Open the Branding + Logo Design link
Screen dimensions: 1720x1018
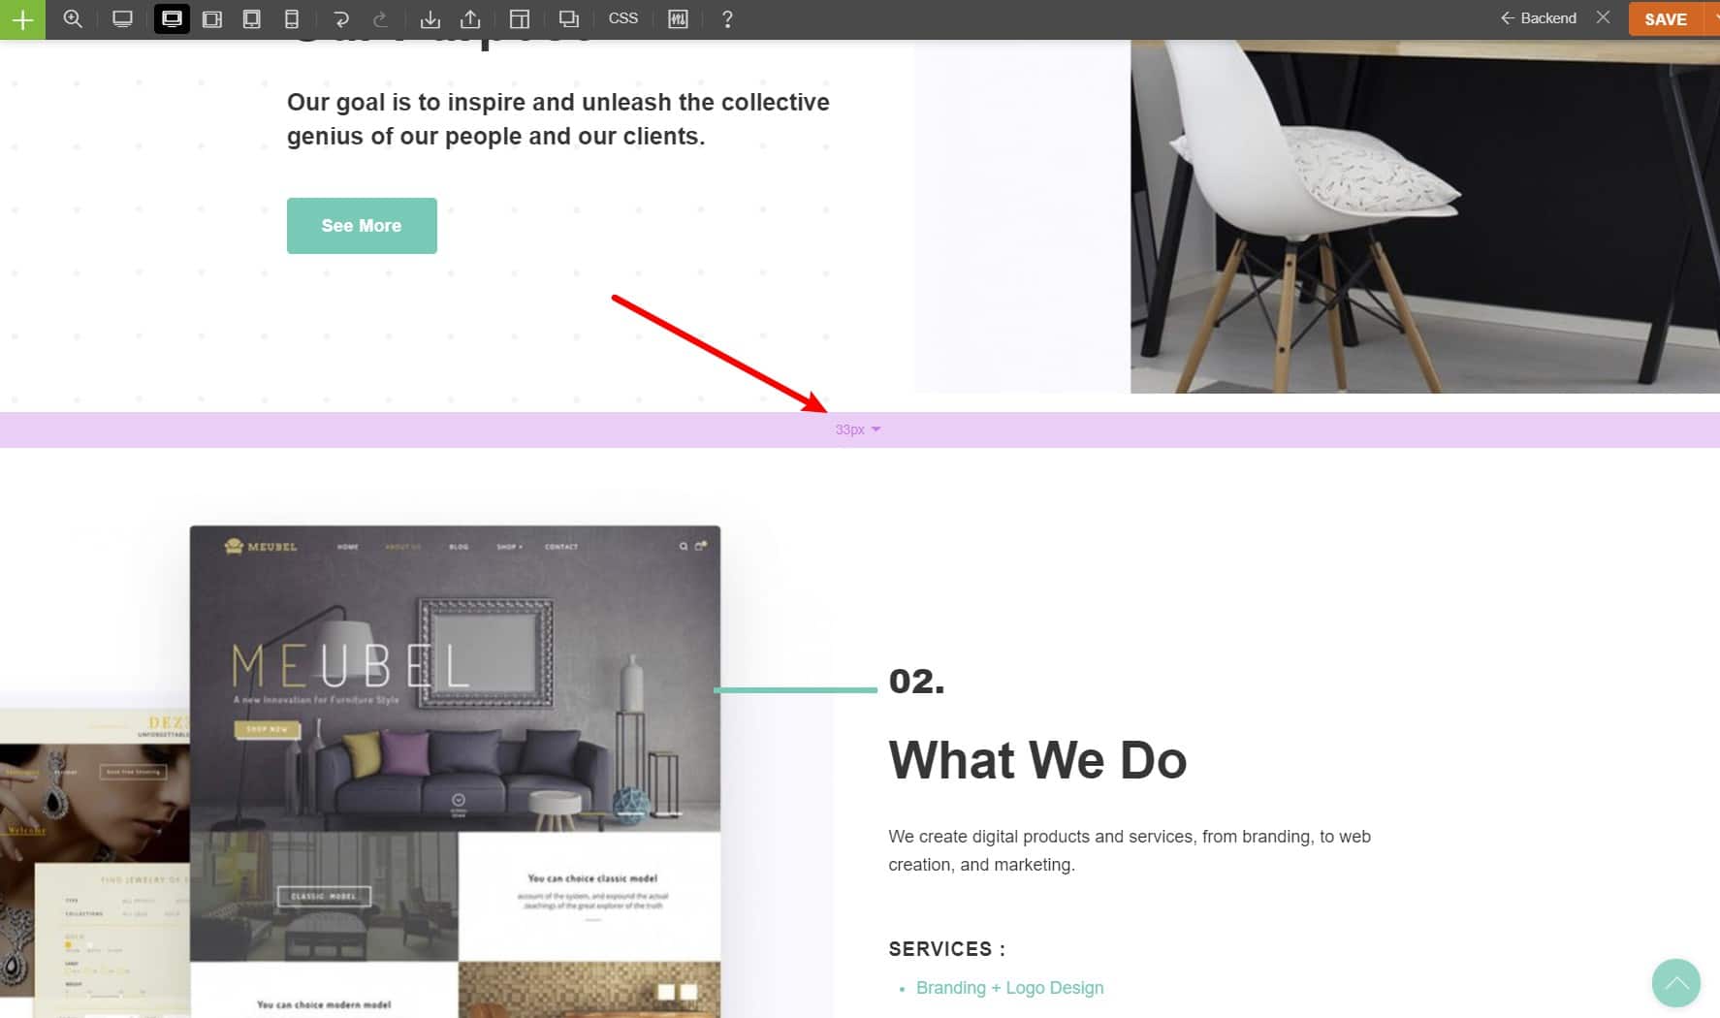(x=1009, y=988)
